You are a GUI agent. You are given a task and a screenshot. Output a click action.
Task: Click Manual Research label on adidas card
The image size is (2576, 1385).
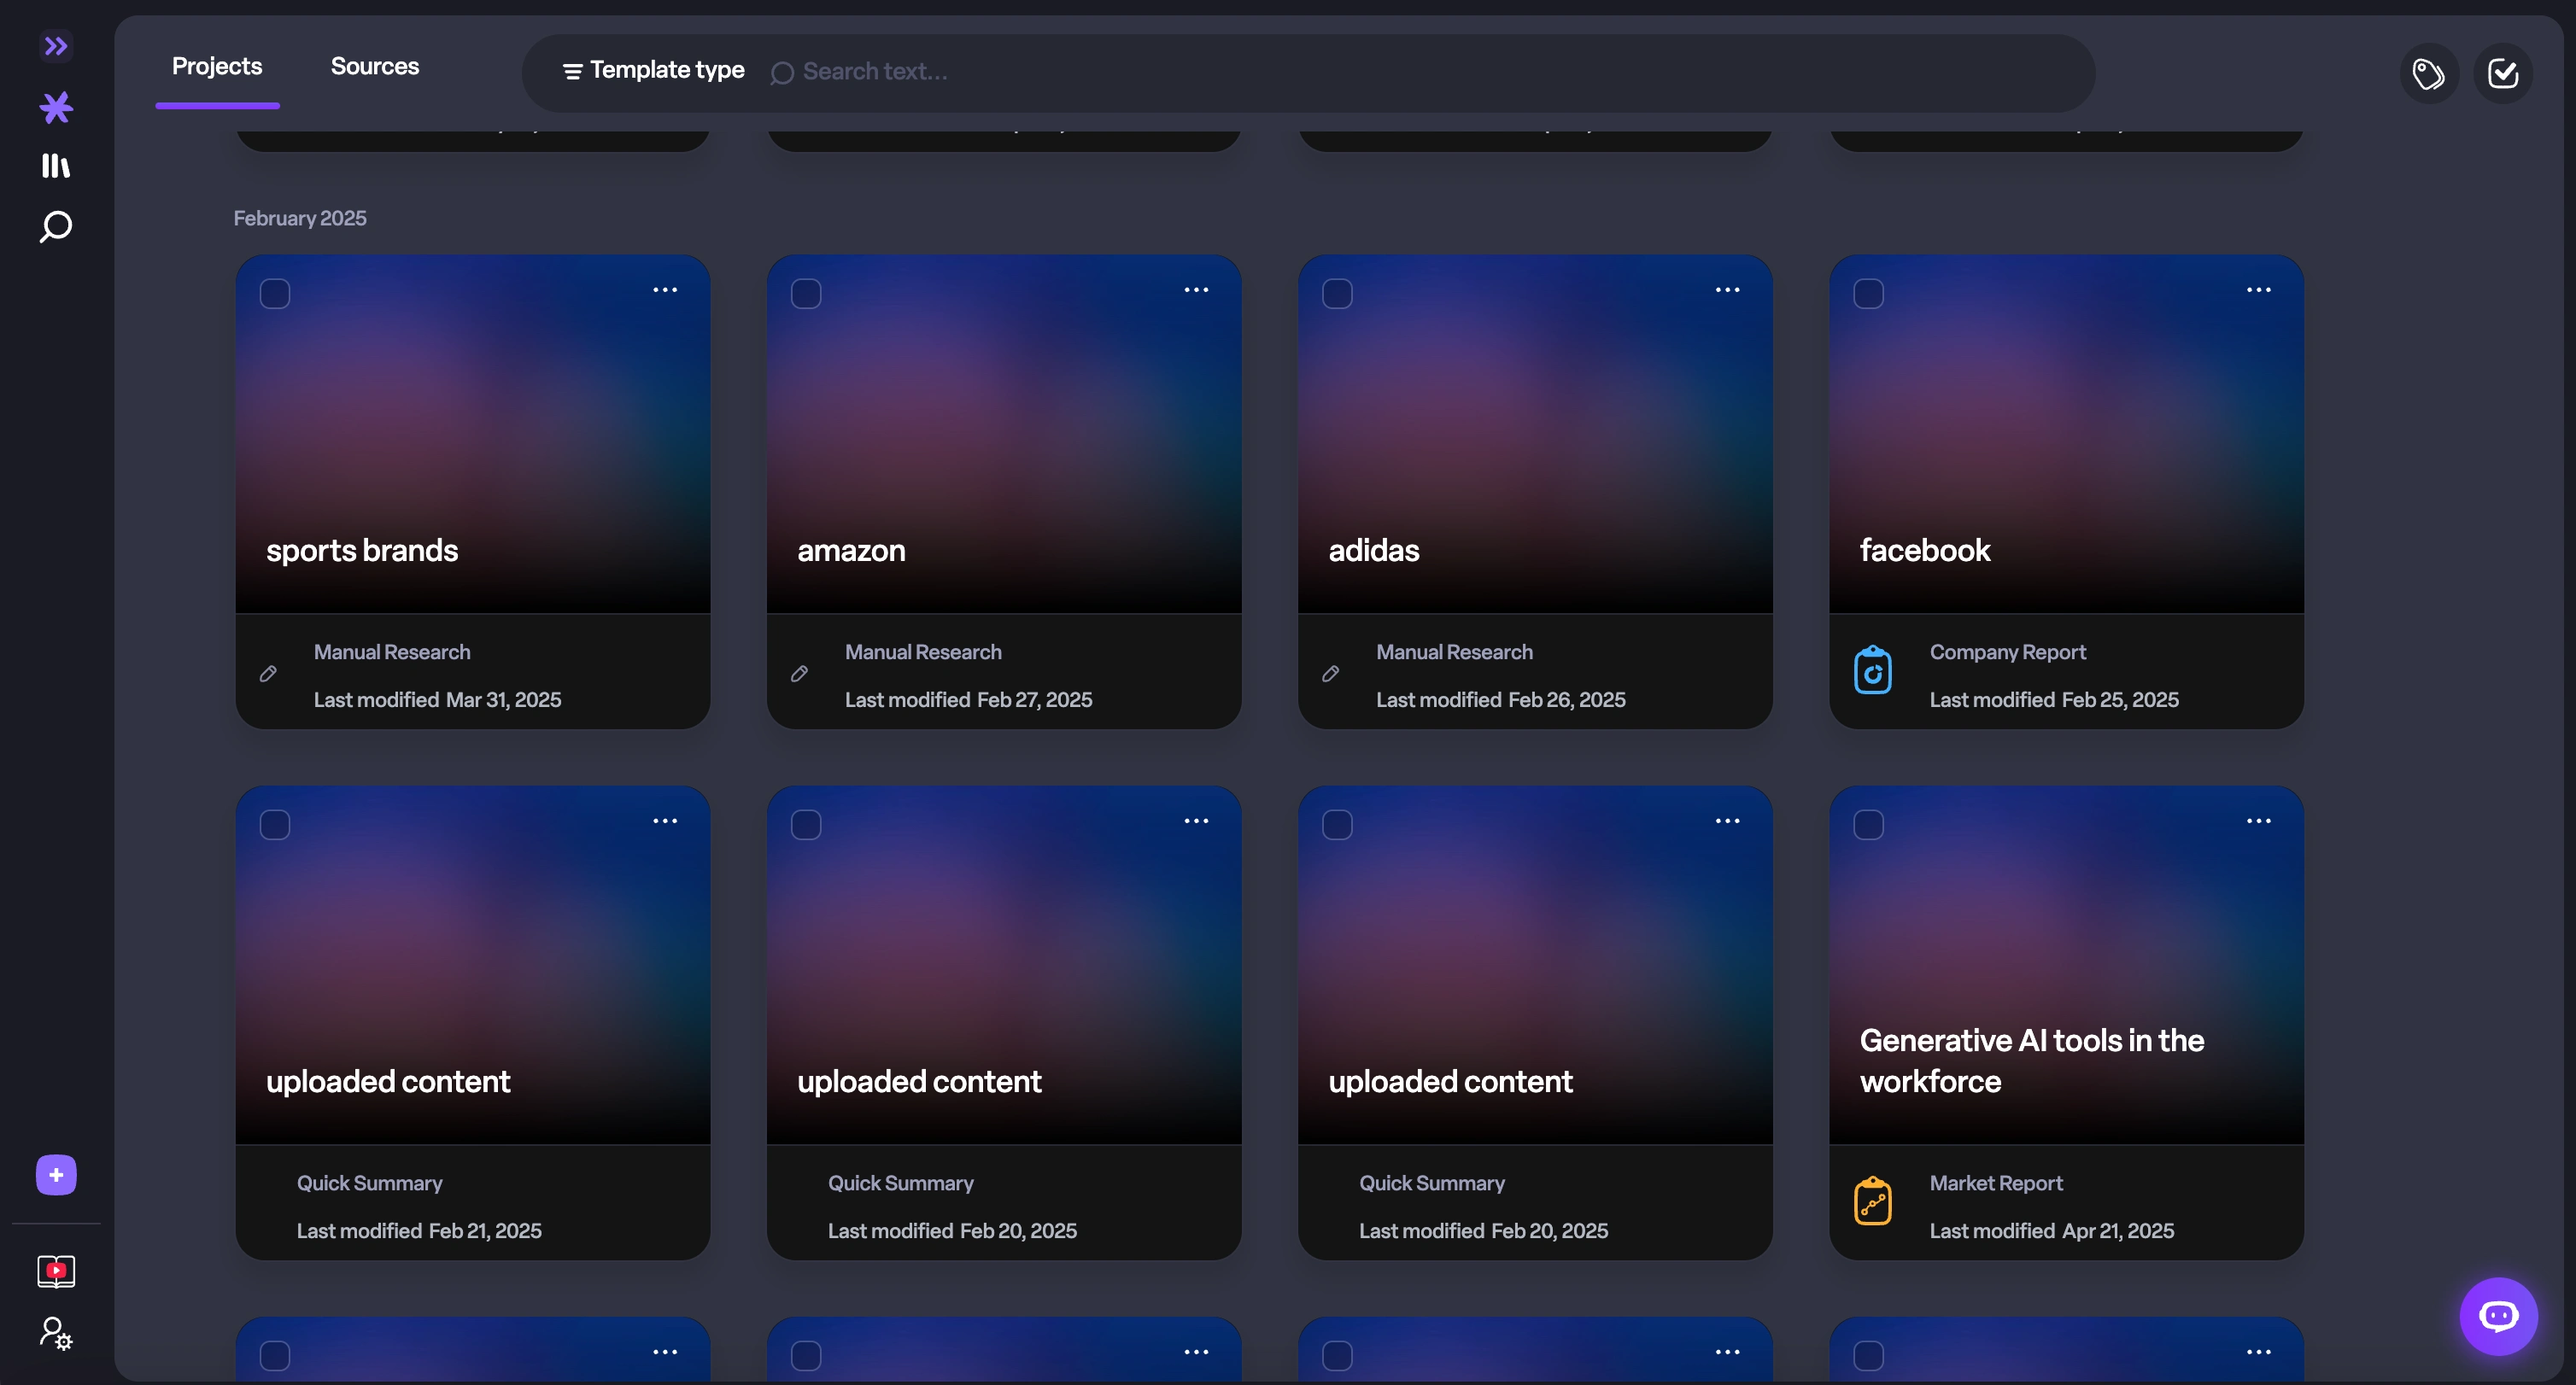[1454, 652]
